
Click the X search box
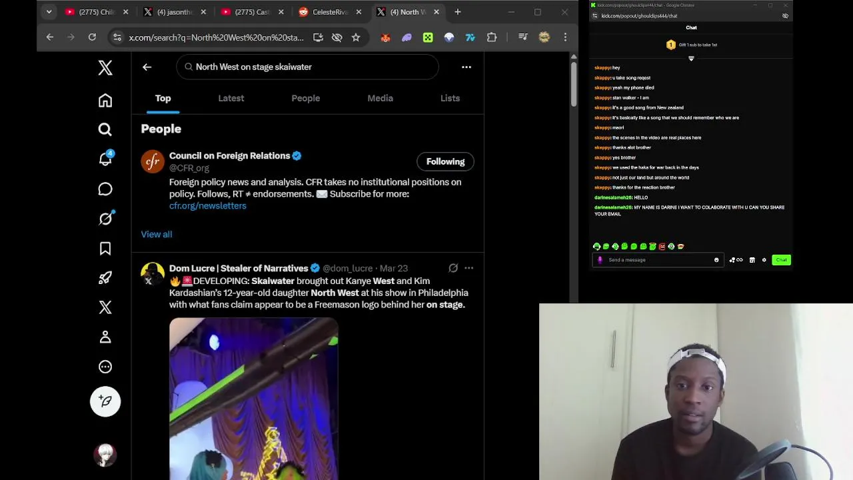pos(308,67)
